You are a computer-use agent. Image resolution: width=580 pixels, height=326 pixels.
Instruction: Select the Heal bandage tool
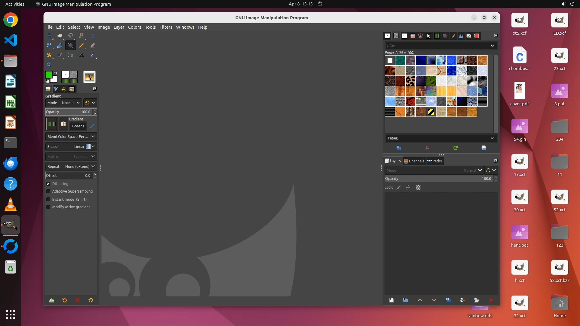(x=49, y=55)
